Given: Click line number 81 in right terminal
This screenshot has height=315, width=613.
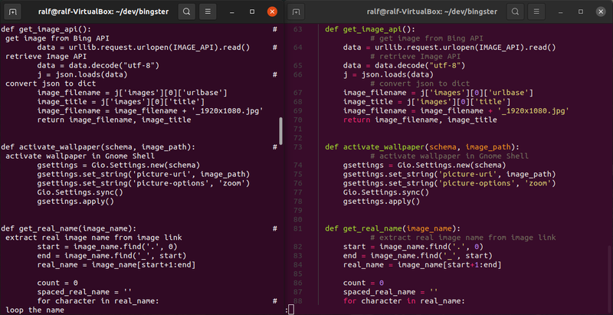Looking at the screenshot, I should click(297, 228).
